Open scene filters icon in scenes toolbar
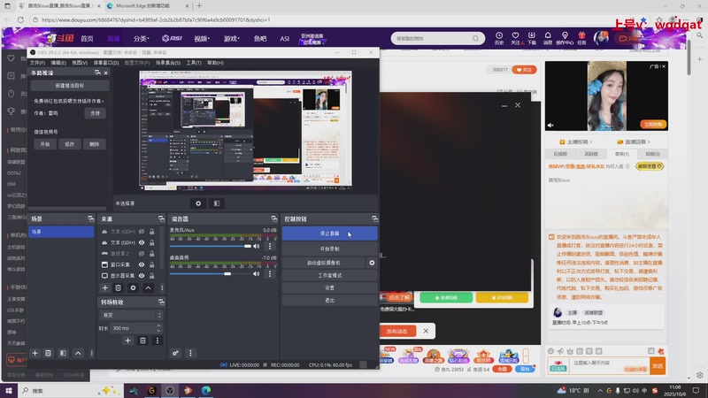Screen dimensions: 708x398 click(x=63, y=353)
